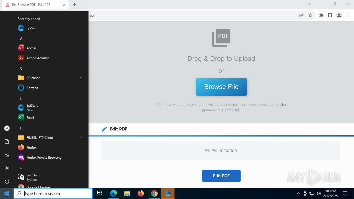This screenshot has width=354, height=199.
Task: Focus the Type here to search box
Action: click(x=53, y=193)
